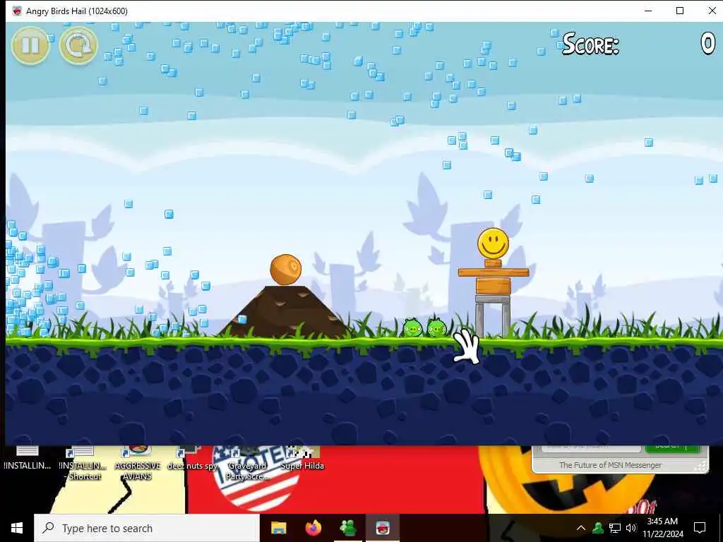This screenshot has height=542, width=723.
Task: Select the !INSTALLIN... - Shortcut desktop icon
Action: 83,464
